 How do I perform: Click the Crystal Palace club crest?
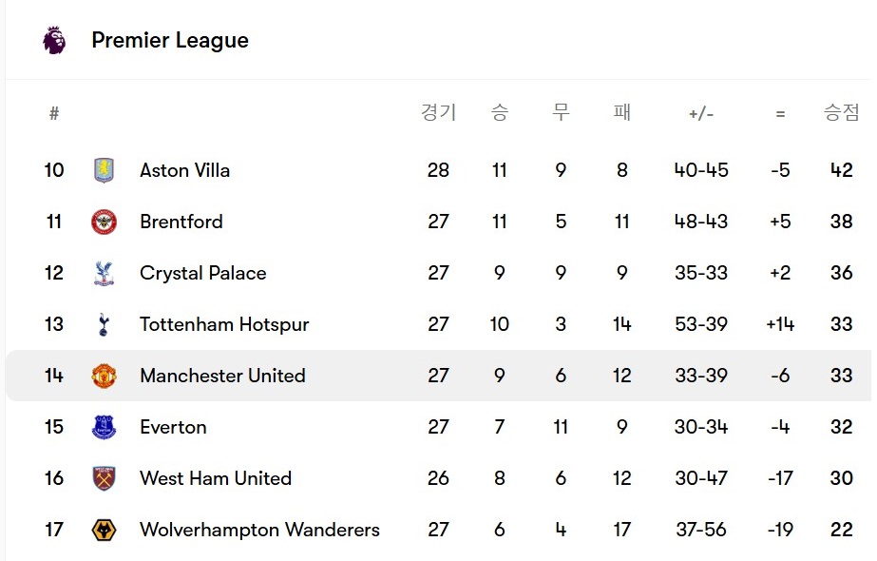(104, 273)
